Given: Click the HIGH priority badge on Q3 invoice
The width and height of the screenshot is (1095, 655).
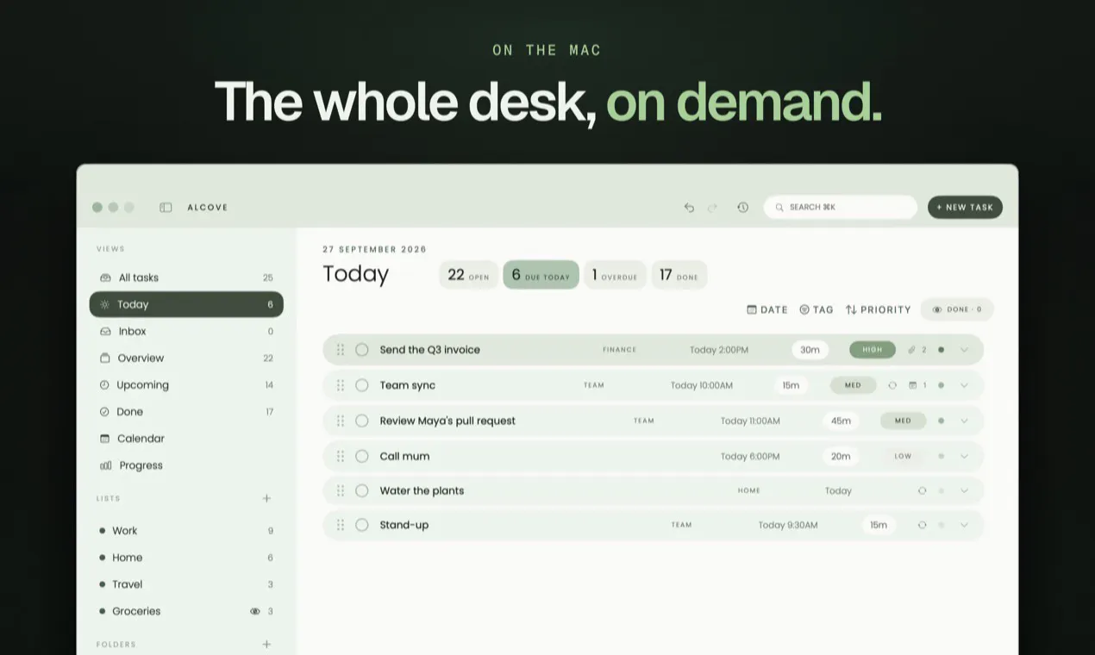Looking at the screenshot, I should (x=873, y=350).
